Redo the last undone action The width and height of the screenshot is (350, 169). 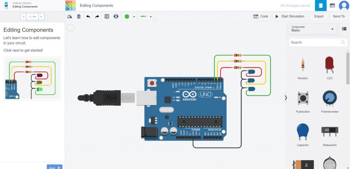[97, 16]
